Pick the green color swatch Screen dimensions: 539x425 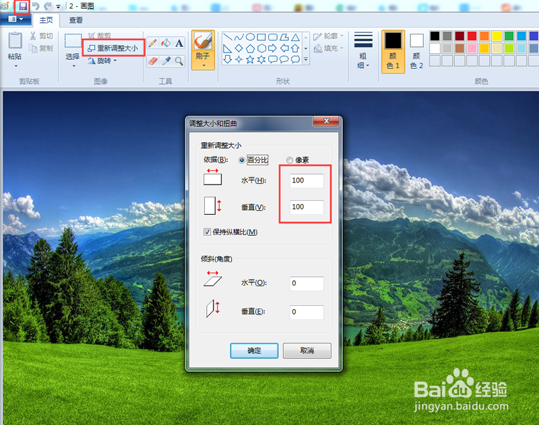point(509,36)
